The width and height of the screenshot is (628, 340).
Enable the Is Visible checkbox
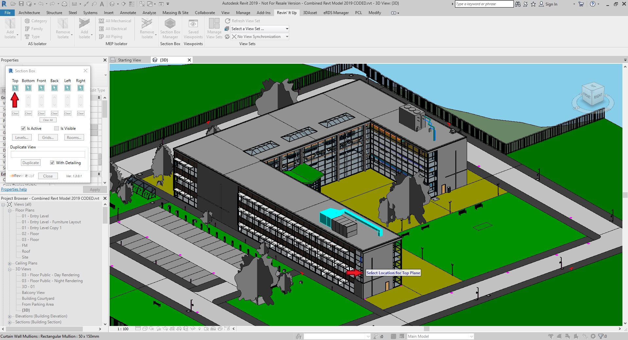[57, 128]
